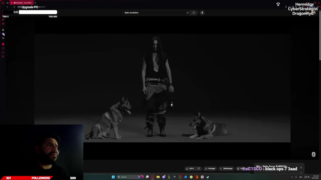Open the Opera GX taskbar icon
Image resolution: width=321 pixels, height=180 pixels.
153,177
